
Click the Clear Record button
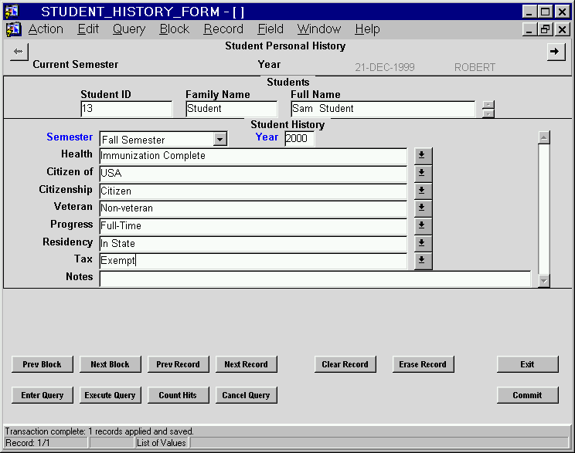tap(345, 364)
